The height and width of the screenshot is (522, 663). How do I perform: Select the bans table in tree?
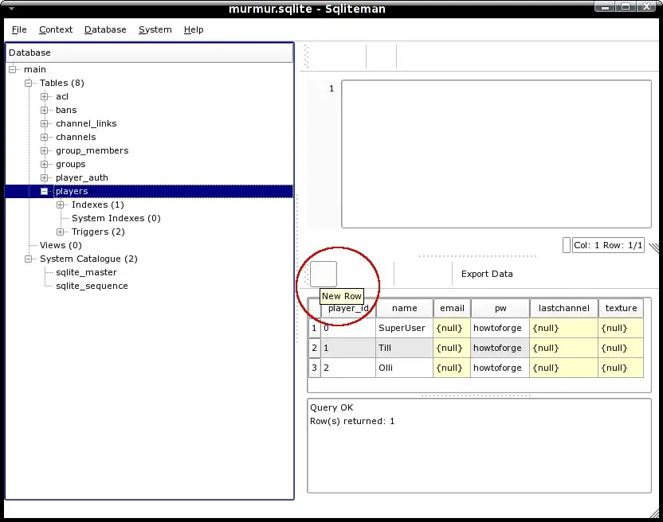tap(66, 110)
